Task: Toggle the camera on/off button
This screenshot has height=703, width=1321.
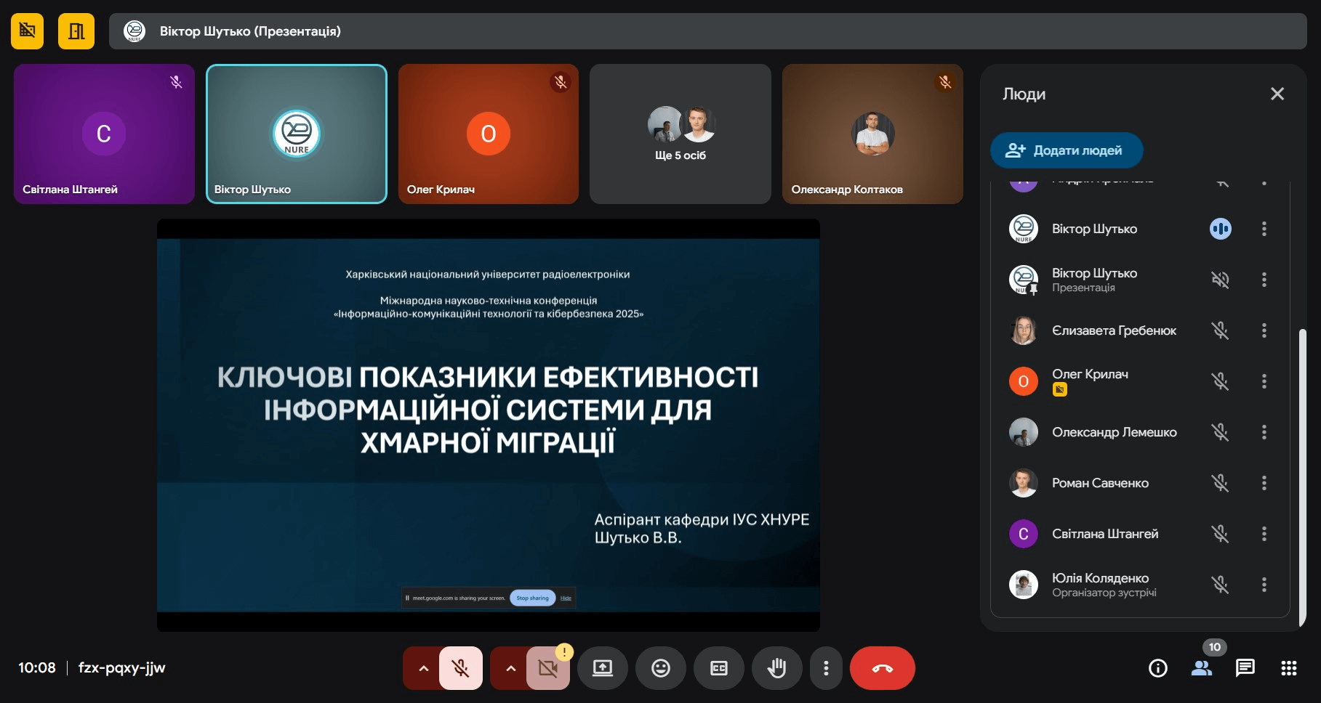Action: click(548, 668)
